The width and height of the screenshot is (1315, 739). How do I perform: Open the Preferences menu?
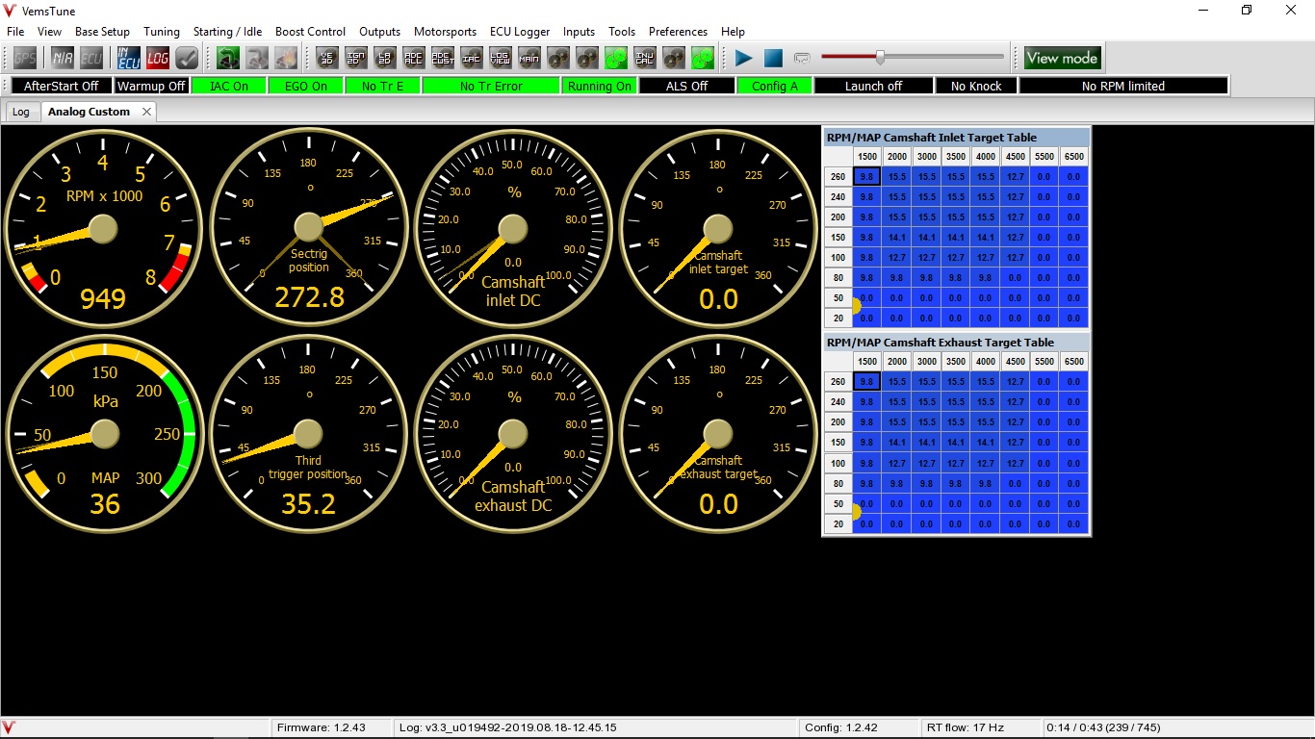[x=678, y=32]
